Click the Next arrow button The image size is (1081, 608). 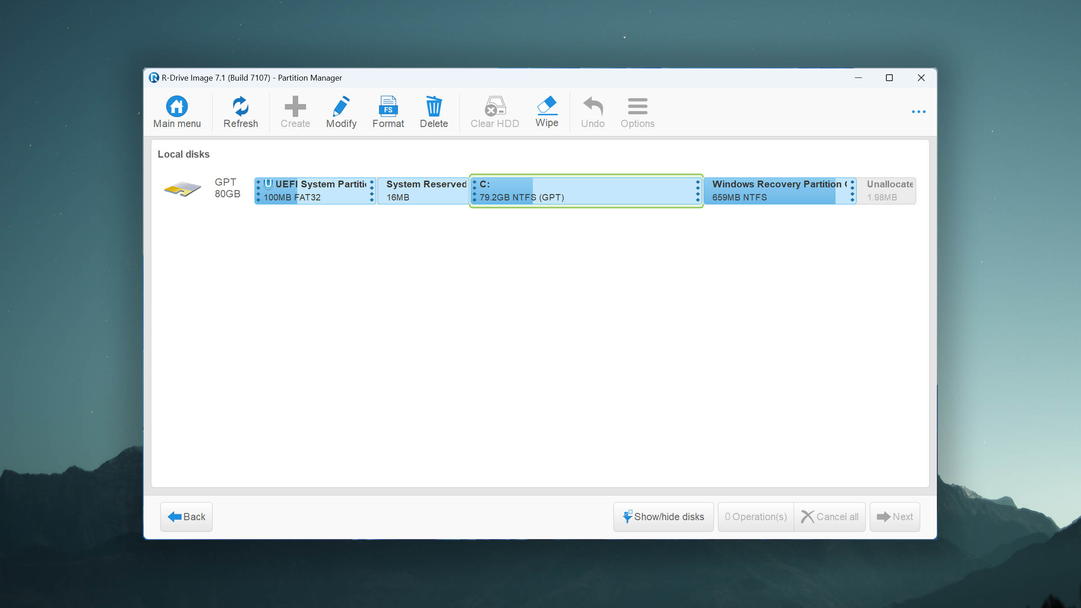click(x=895, y=517)
